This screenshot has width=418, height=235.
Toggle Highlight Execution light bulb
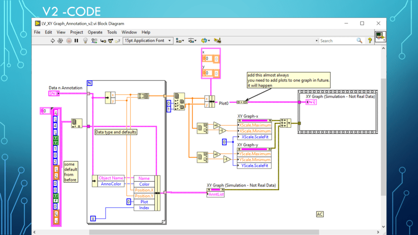(85, 41)
